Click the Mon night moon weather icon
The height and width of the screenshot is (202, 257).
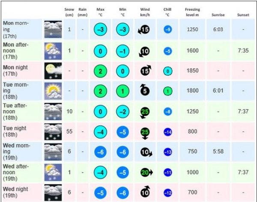(53, 70)
